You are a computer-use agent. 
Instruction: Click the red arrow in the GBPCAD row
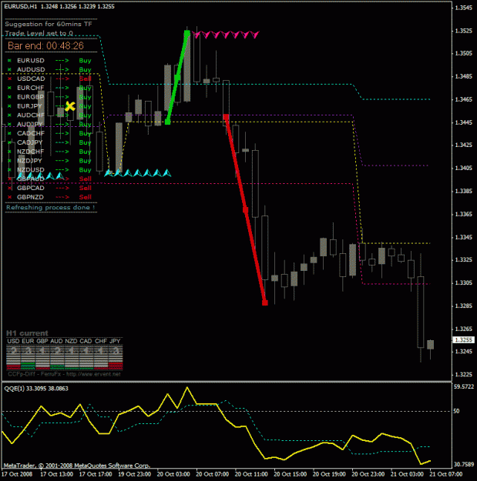coord(62,188)
